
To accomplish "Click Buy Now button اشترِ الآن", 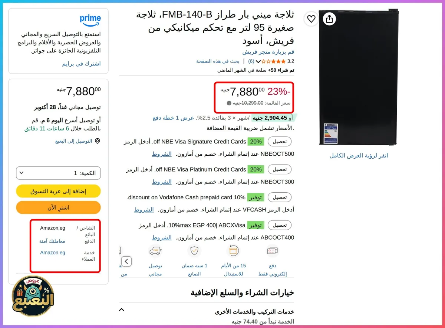I will [x=58, y=207].
